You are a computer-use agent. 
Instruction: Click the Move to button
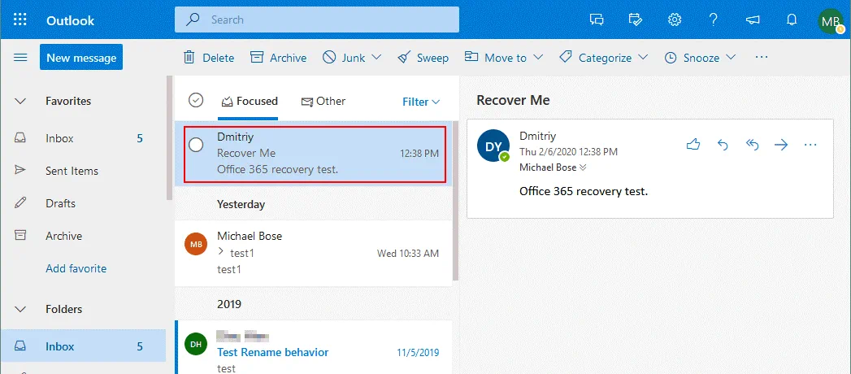coord(497,58)
